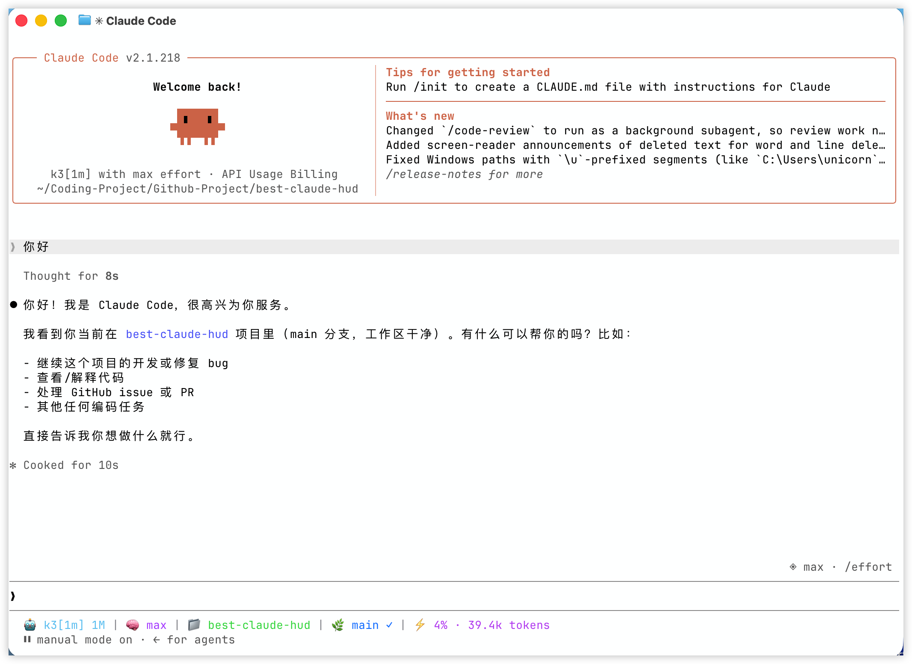Viewport: 912px width, 664px height.
Task: Click the diamond effort icon above the prompt
Action: [x=793, y=567]
